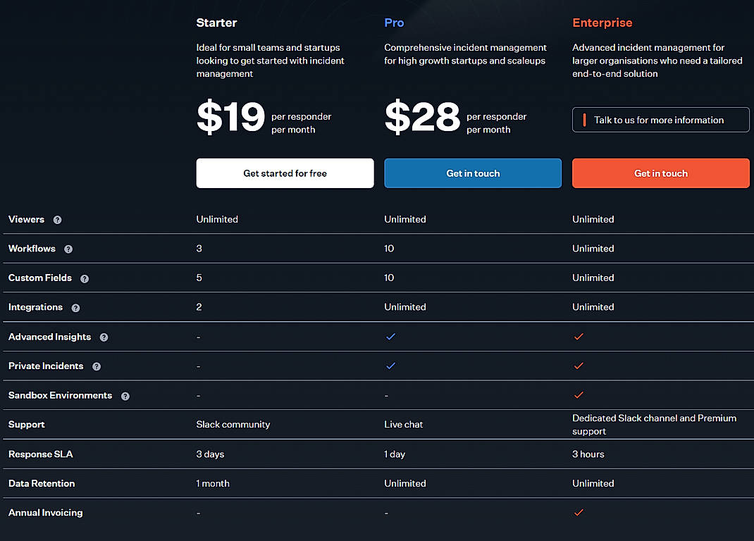Click the orange Enterprise Get in touch button
The height and width of the screenshot is (541, 754).
tap(660, 173)
